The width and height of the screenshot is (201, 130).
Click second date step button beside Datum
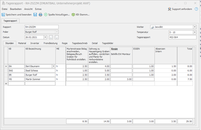pos(57,37)
